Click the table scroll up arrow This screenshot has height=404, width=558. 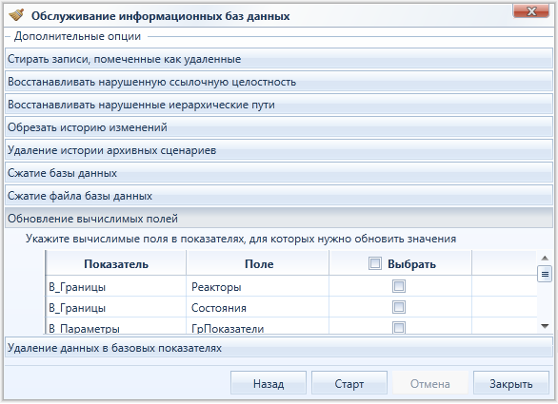pyautogui.click(x=545, y=258)
